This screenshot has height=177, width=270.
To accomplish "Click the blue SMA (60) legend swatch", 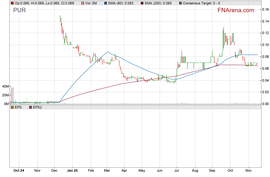I will point(106,3).
